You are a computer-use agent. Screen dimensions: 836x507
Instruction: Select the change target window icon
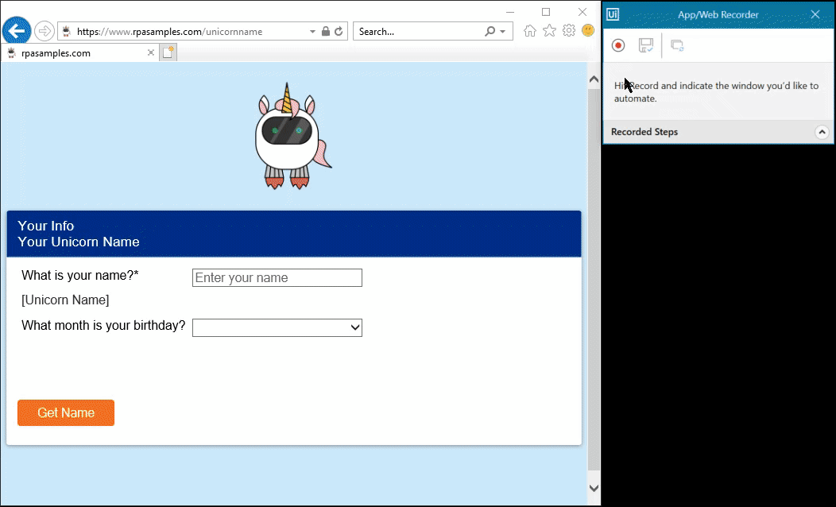click(x=677, y=45)
